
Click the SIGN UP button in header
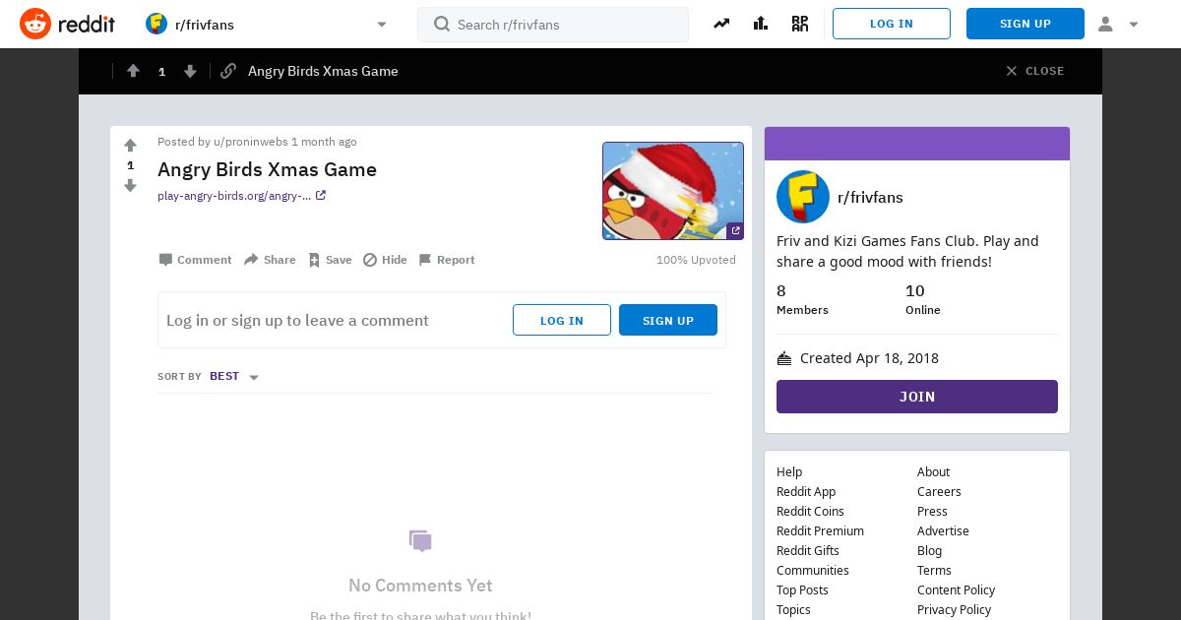tap(1026, 24)
